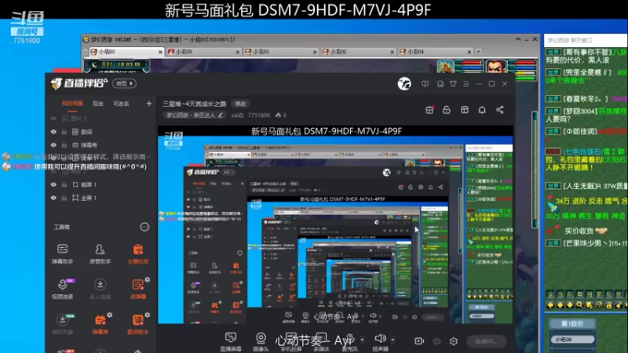Open the hamburger menu in title bar

[x=466, y=84]
